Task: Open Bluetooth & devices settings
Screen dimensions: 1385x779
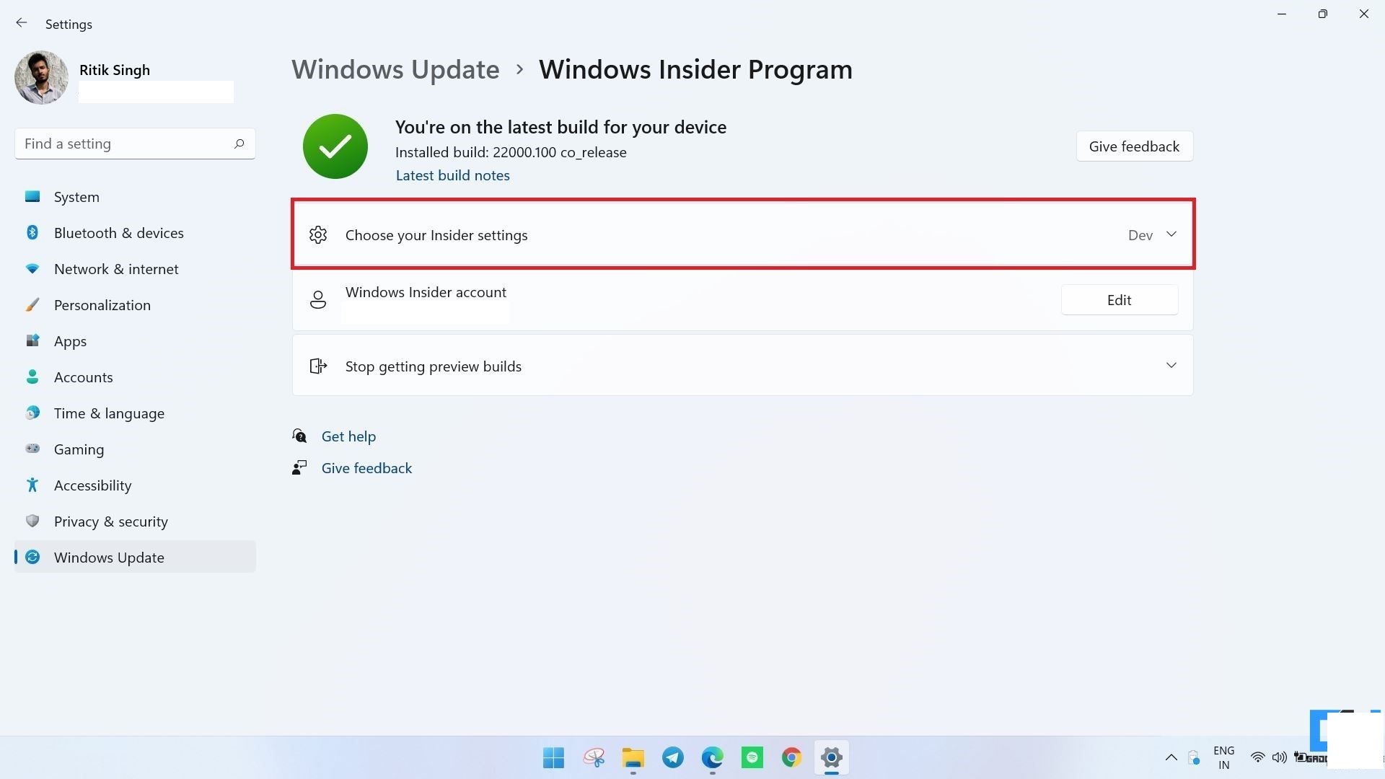Action: pyautogui.click(x=118, y=232)
